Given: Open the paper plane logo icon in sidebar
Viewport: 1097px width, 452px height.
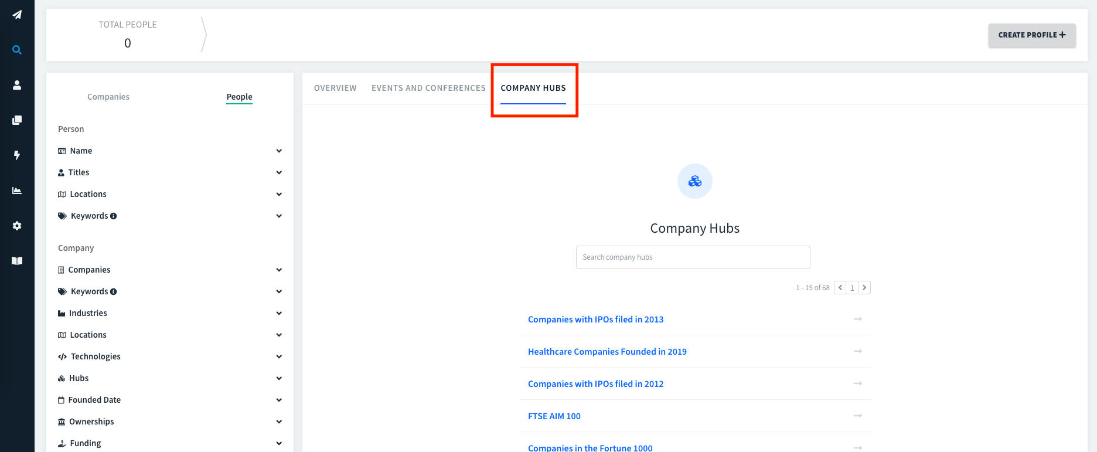Looking at the screenshot, I should coord(17,15).
